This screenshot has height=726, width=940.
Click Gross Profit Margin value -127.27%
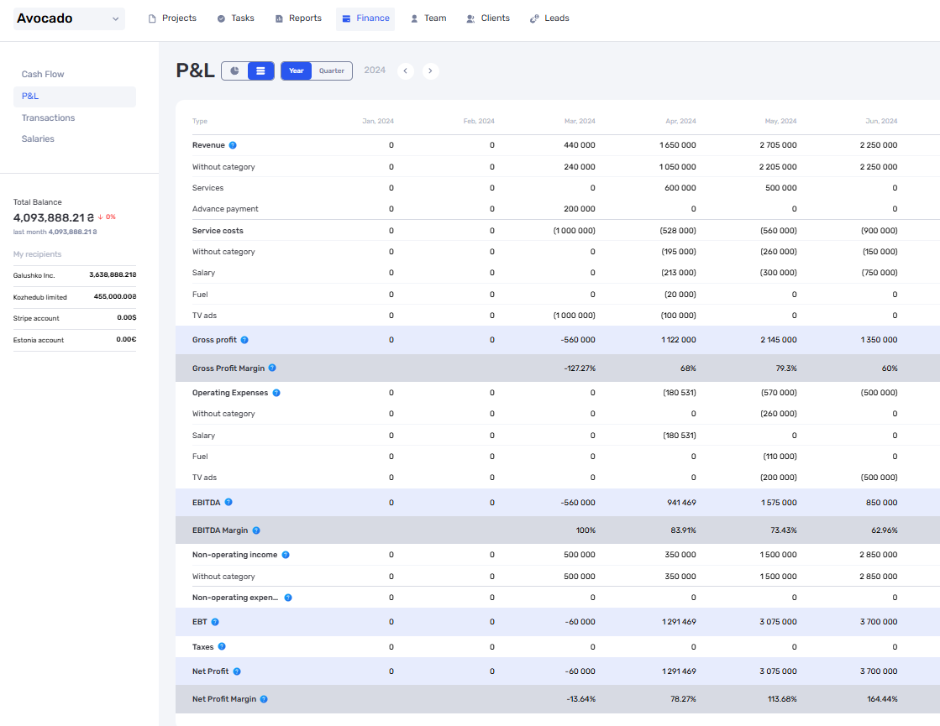[580, 368]
